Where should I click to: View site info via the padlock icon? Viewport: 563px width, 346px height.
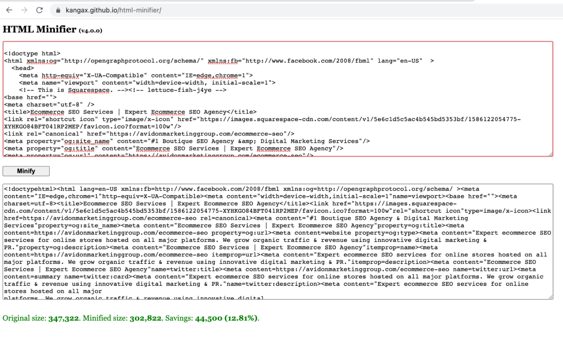click(x=58, y=10)
